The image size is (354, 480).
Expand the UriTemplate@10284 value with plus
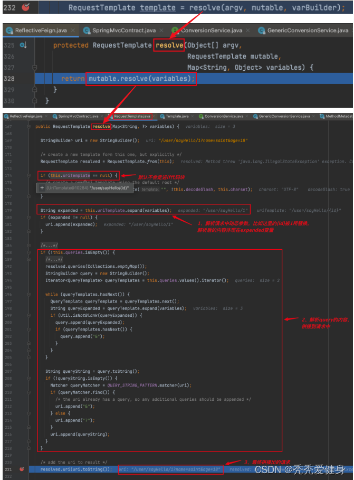tap(42, 187)
